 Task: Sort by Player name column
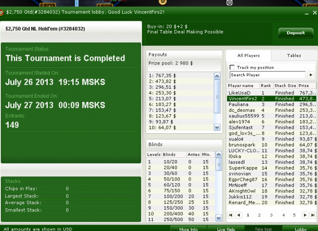coord(243,85)
